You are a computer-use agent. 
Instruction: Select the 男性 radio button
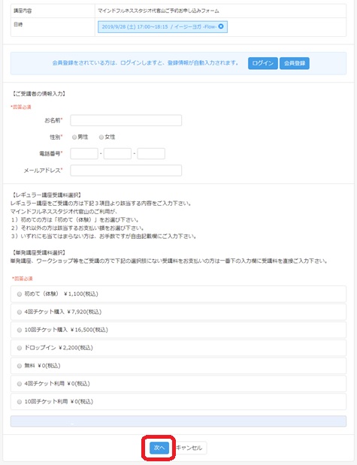click(x=74, y=137)
